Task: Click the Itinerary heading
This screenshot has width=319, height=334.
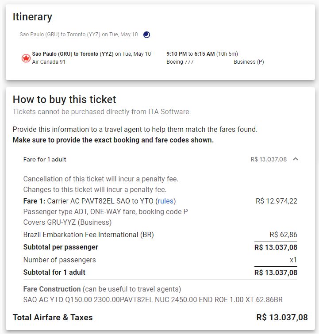Action: (32, 17)
